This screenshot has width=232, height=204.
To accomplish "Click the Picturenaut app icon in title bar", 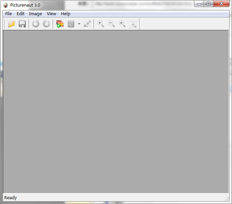I will [6, 5].
